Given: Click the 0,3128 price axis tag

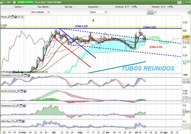Looking at the screenshot, I should [x=187, y=62].
